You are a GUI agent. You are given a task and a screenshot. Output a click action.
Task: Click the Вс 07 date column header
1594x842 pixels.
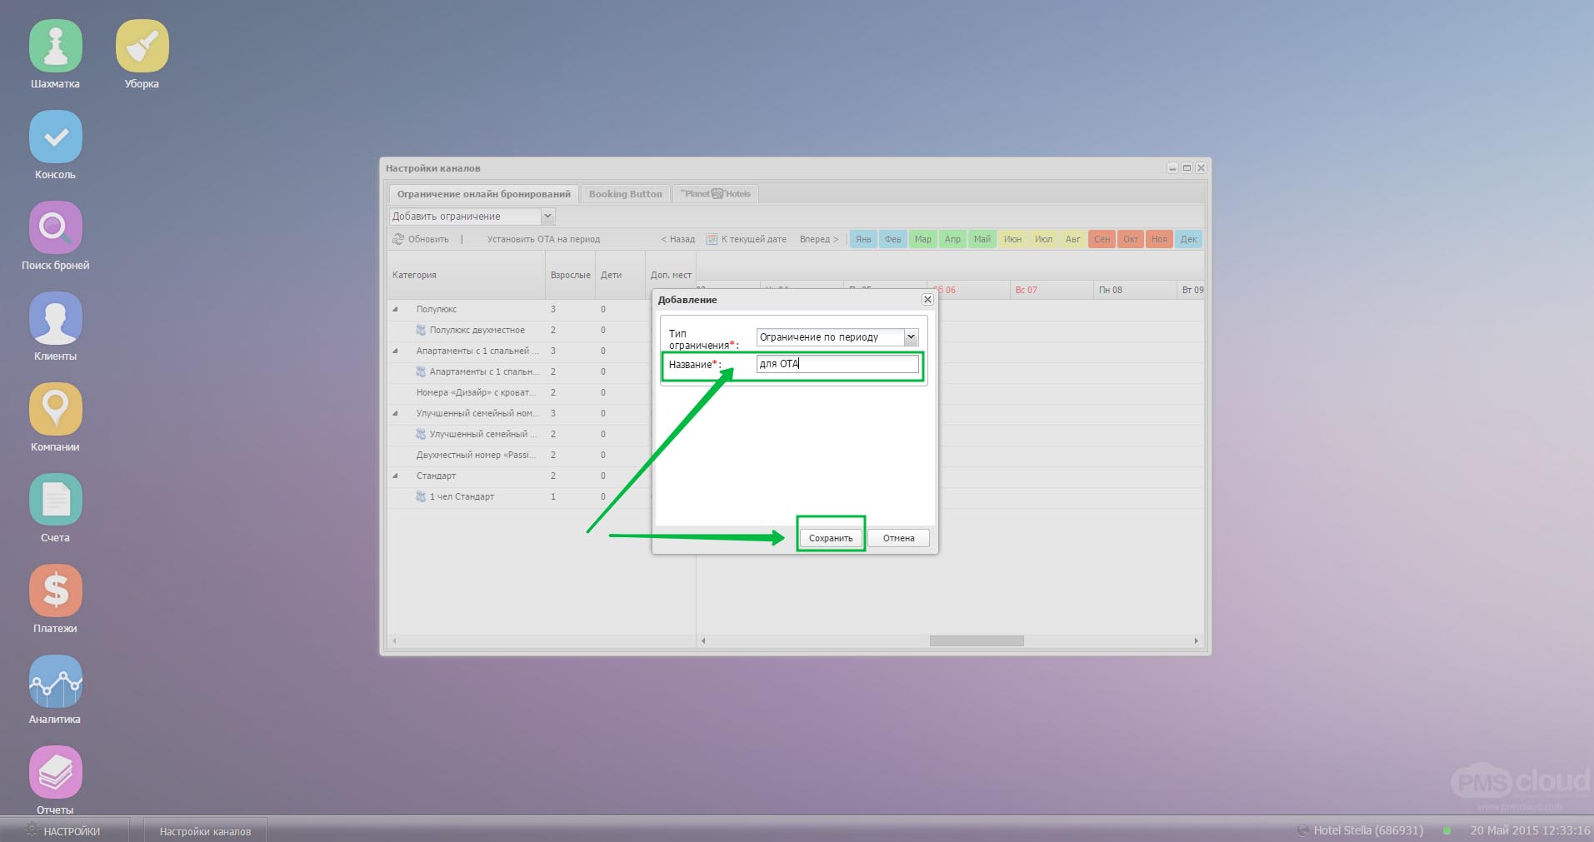[x=1052, y=290]
